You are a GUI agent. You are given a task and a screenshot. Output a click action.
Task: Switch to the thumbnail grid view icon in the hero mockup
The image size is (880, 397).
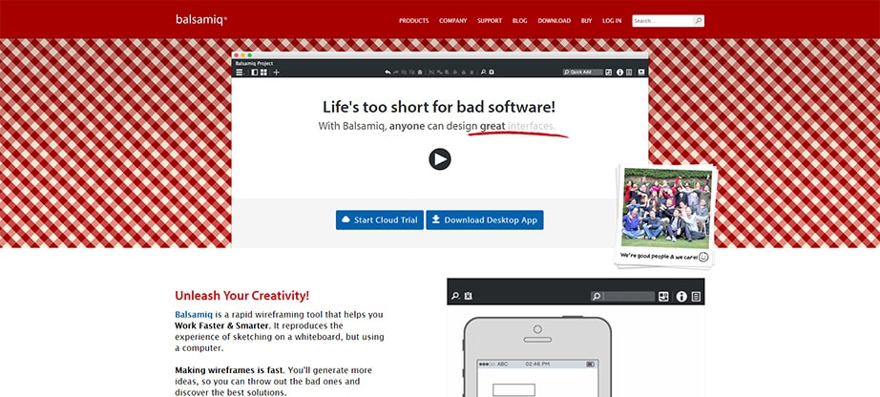(263, 73)
